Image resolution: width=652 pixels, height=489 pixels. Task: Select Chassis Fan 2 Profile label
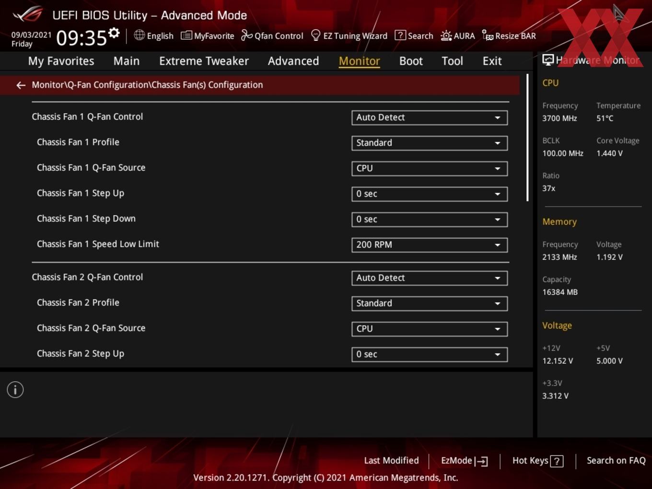(x=78, y=302)
